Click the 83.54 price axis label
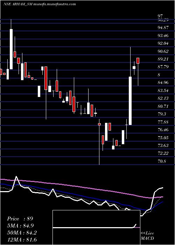 (163, 90)
